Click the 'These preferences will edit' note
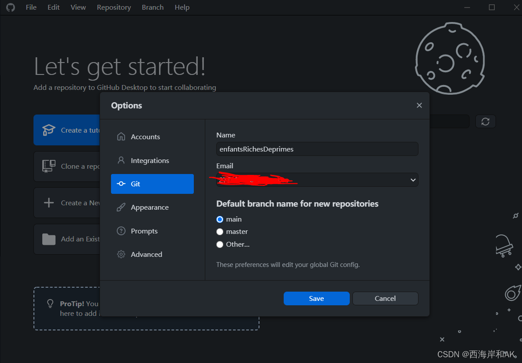522x363 pixels. tap(288, 265)
